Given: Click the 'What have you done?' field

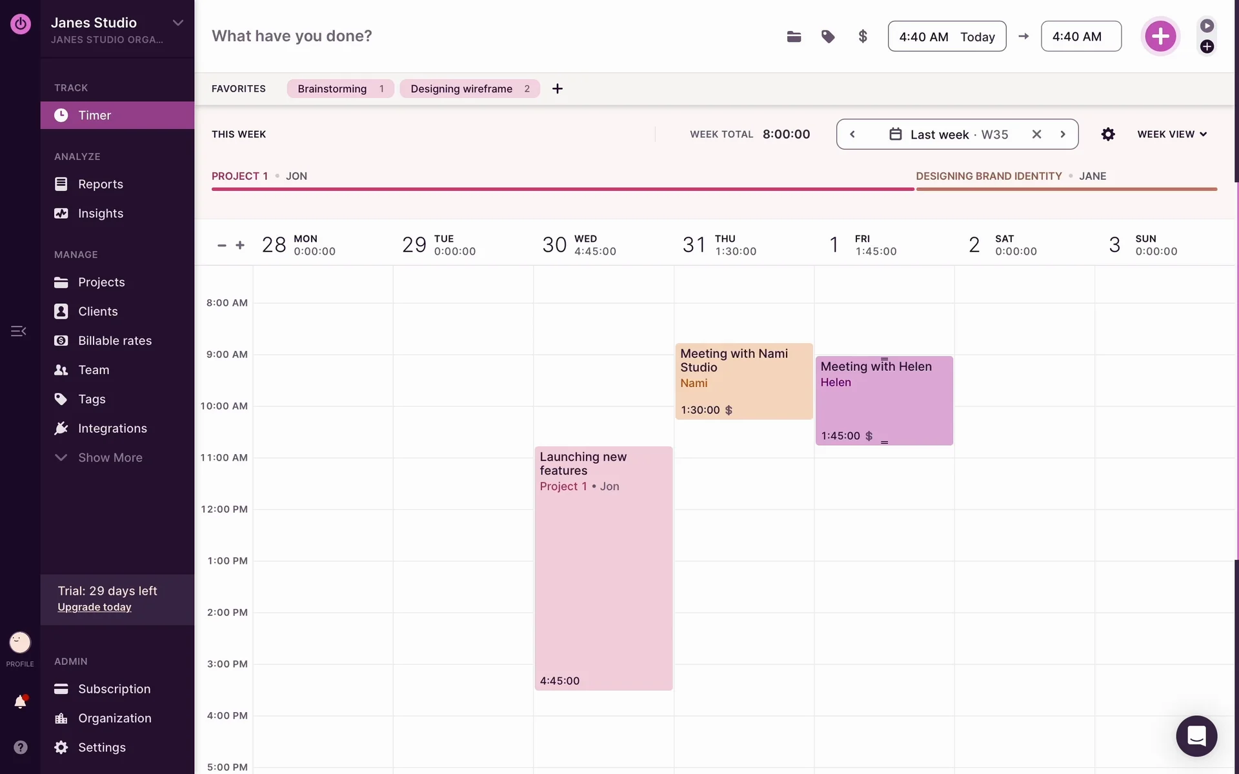Looking at the screenshot, I should (x=292, y=36).
